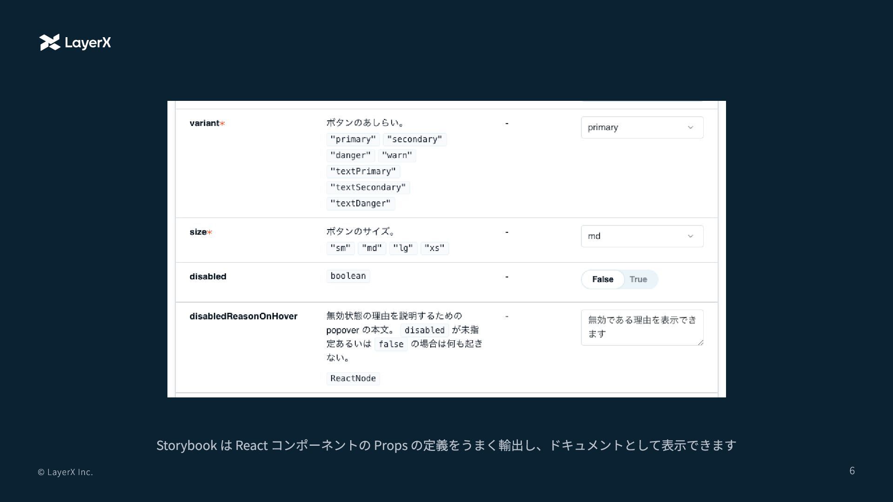Click the page number 6
This screenshot has width=893, height=502.
(x=852, y=471)
